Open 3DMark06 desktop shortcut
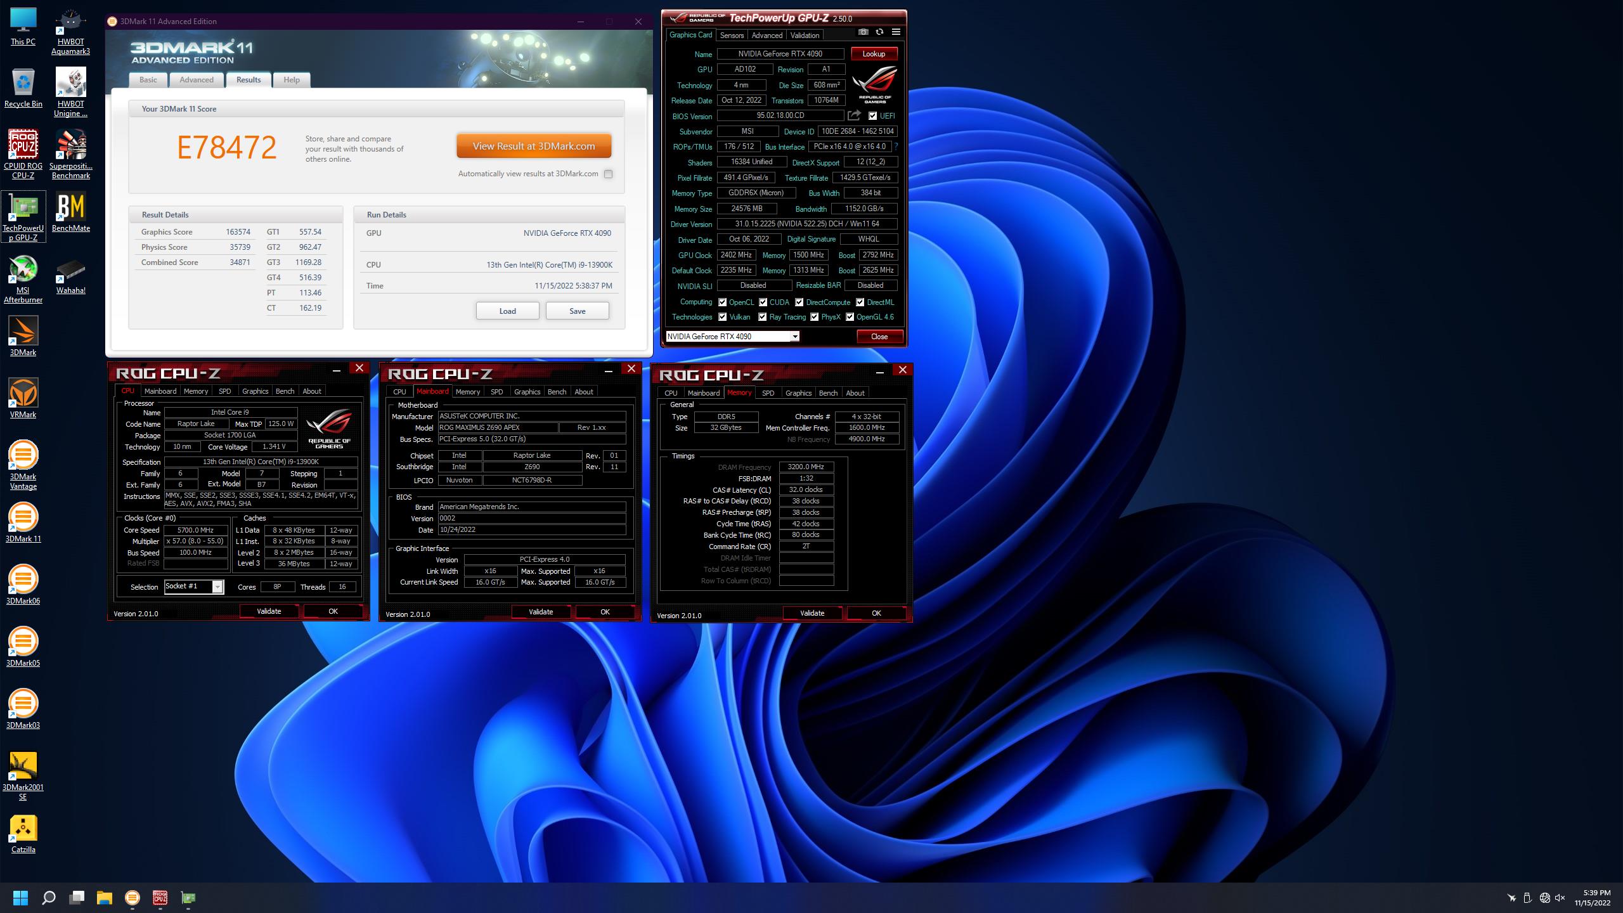The height and width of the screenshot is (913, 1623). [x=23, y=585]
